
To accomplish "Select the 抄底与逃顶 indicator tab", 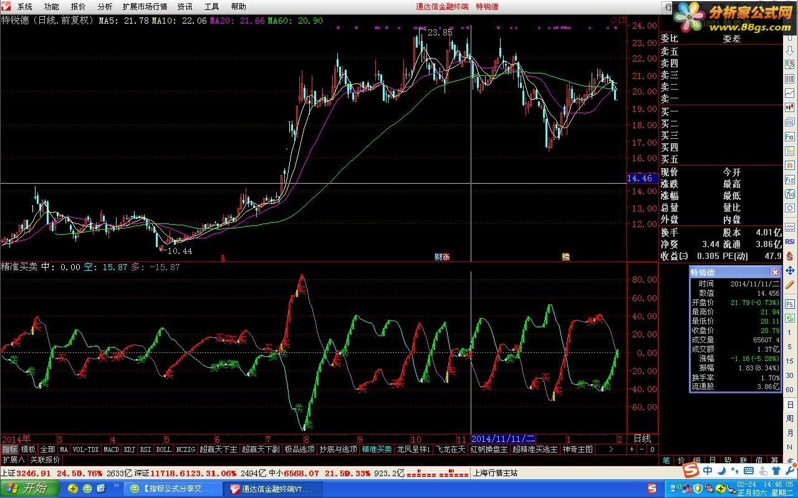I will (339, 449).
